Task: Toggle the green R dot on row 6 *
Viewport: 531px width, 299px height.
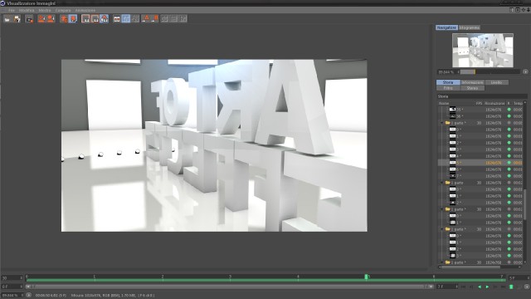Action: [x=509, y=169]
